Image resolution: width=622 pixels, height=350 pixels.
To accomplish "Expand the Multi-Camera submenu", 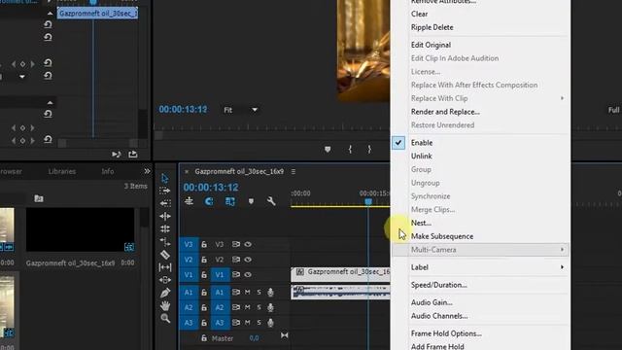I will 481,250.
